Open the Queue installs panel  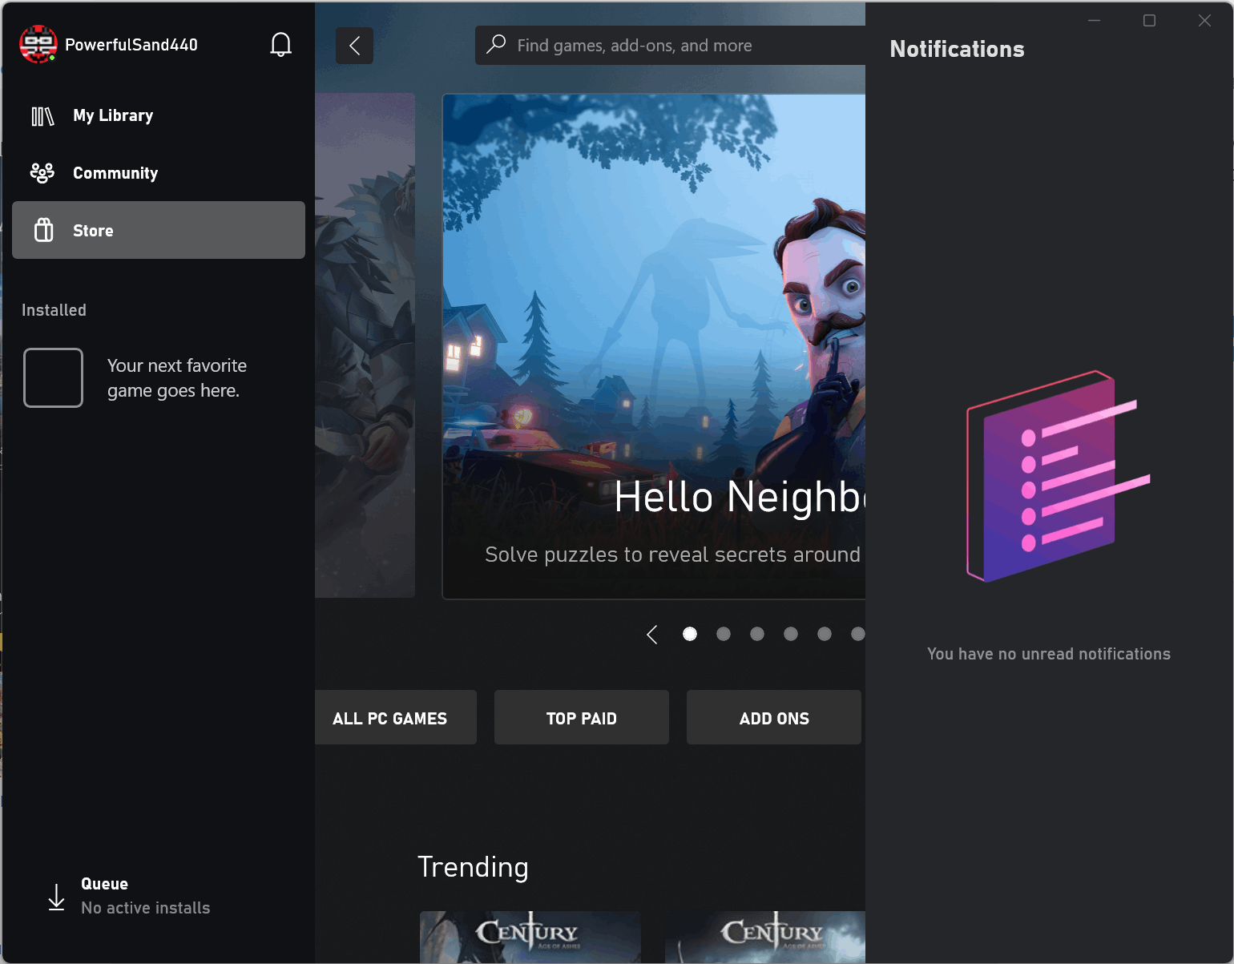click(x=159, y=897)
